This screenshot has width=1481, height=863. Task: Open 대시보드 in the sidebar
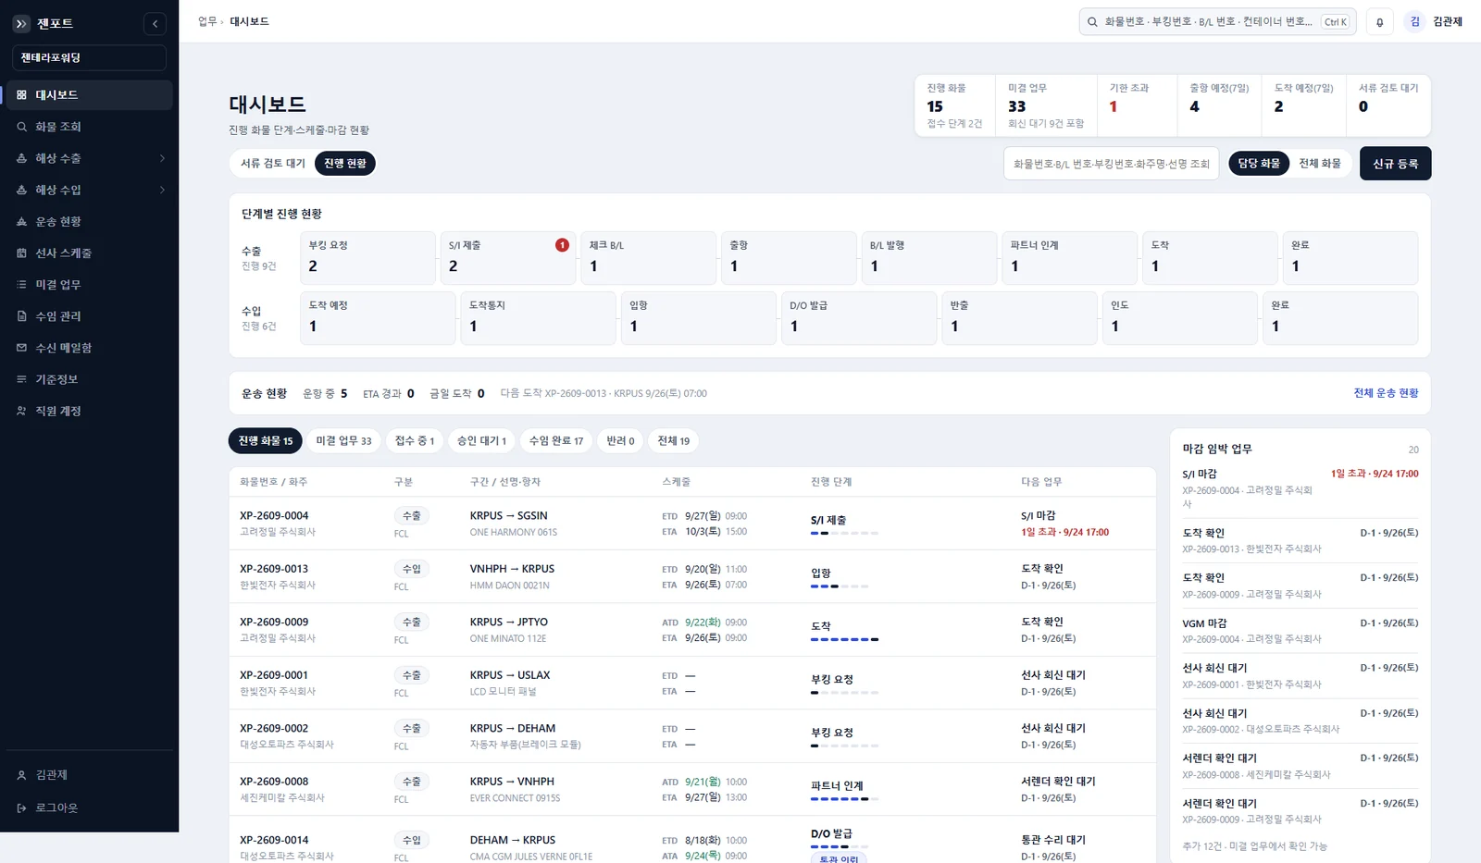(89, 95)
